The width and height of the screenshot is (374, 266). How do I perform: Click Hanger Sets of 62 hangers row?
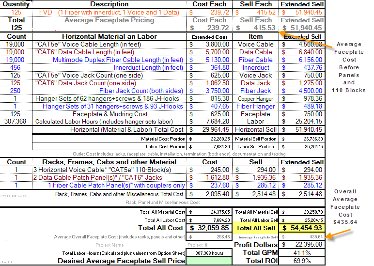click(x=109, y=98)
